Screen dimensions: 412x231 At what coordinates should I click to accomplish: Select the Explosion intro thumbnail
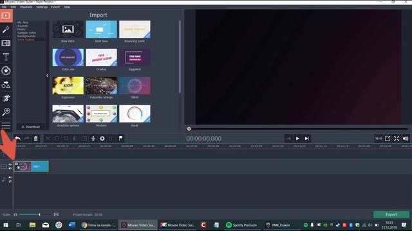pos(68,85)
